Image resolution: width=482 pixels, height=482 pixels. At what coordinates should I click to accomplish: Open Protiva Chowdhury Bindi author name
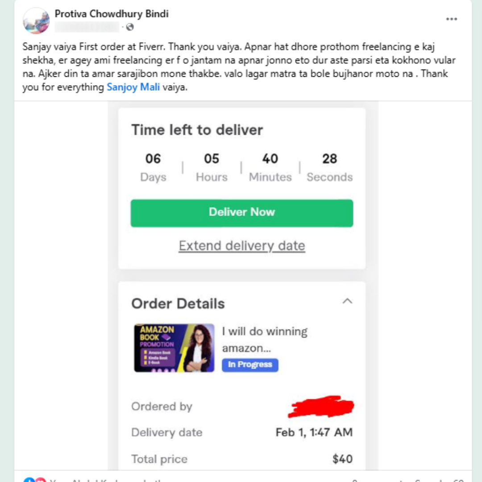coord(112,14)
